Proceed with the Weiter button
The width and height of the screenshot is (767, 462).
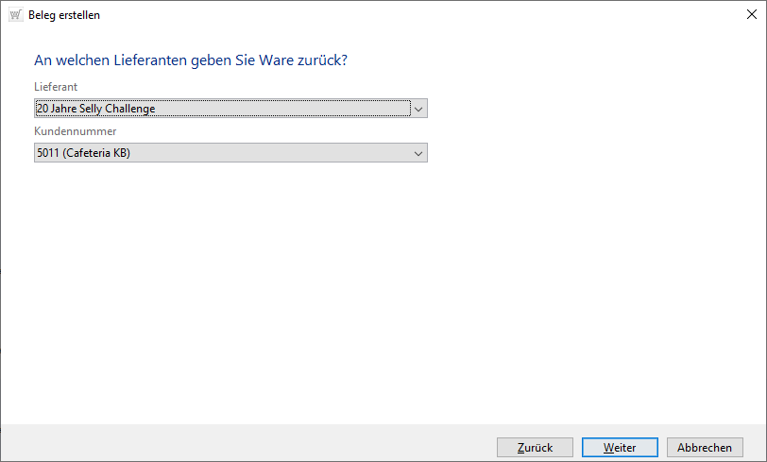620,448
